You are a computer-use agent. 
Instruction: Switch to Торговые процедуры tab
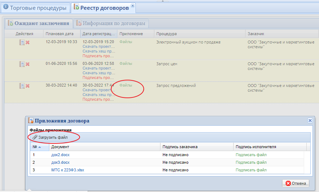pos(35,8)
